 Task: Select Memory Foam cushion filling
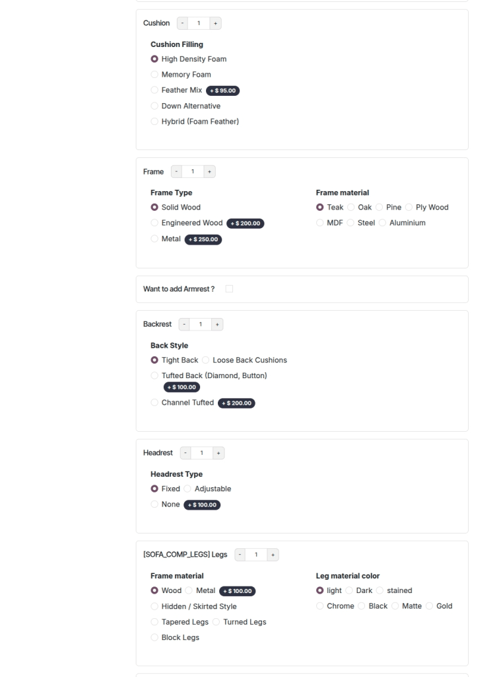point(154,74)
